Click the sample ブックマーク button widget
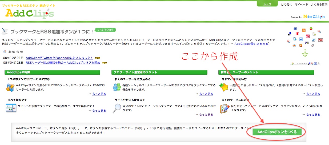This screenshot has width=329, height=145. pyautogui.click(x=305, y=63)
